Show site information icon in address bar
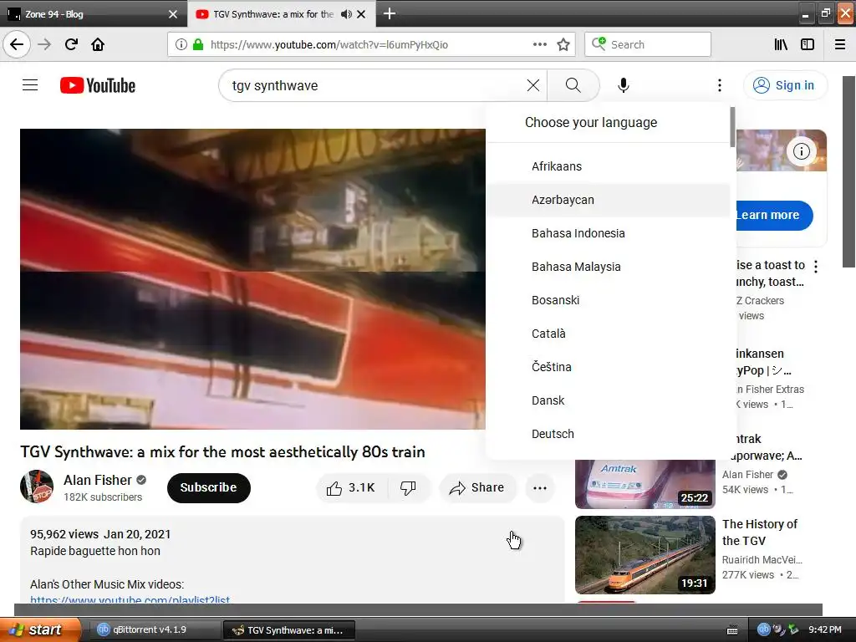The height and width of the screenshot is (642, 856). [x=181, y=44]
